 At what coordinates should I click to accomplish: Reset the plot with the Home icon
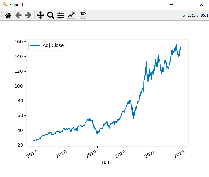click(x=8, y=15)
